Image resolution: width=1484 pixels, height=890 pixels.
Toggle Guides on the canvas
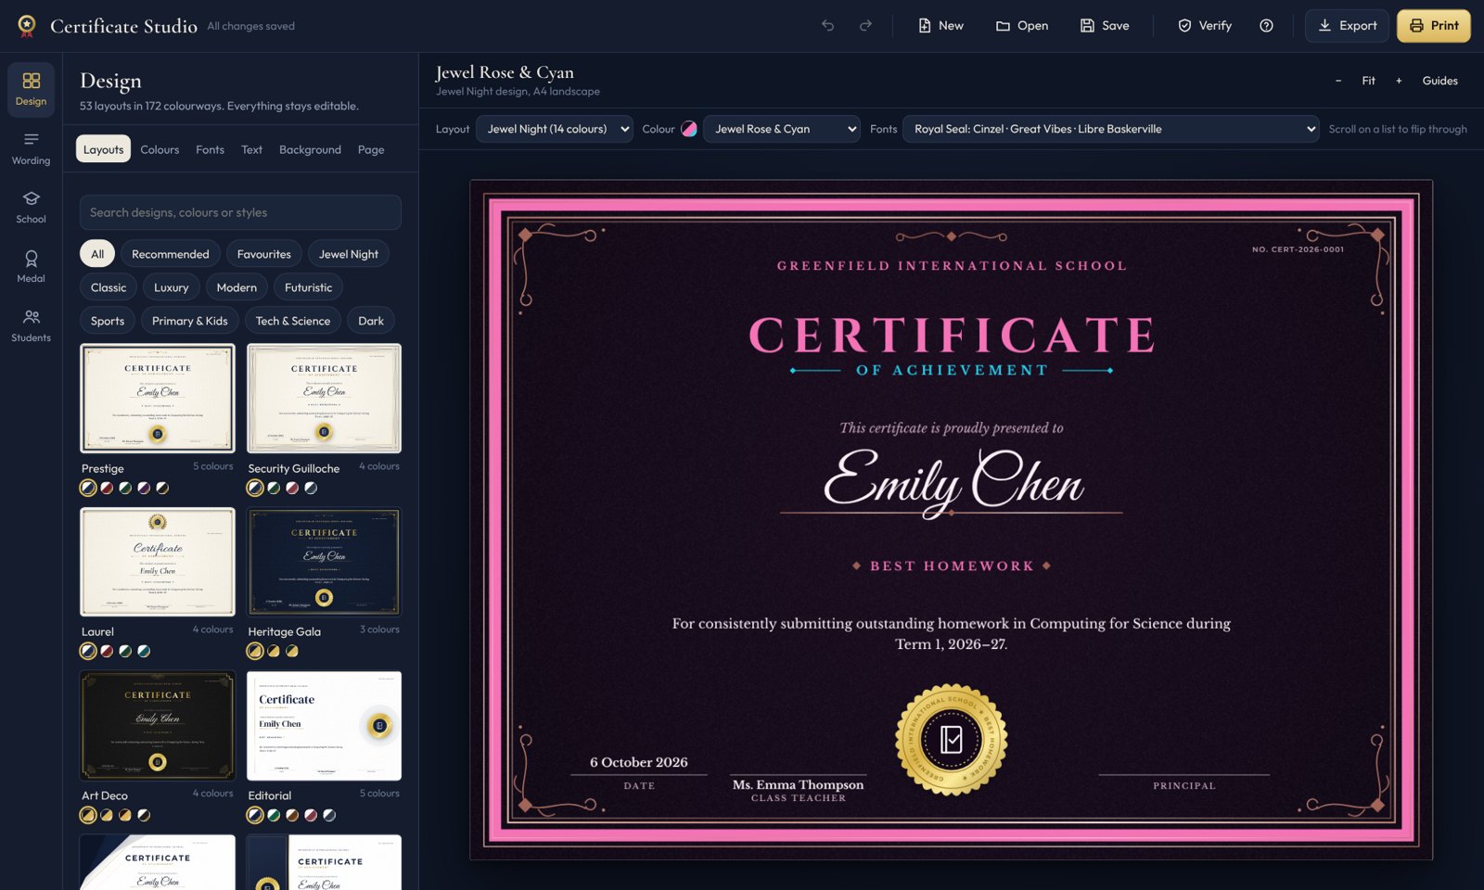[x=1439, y=81]
